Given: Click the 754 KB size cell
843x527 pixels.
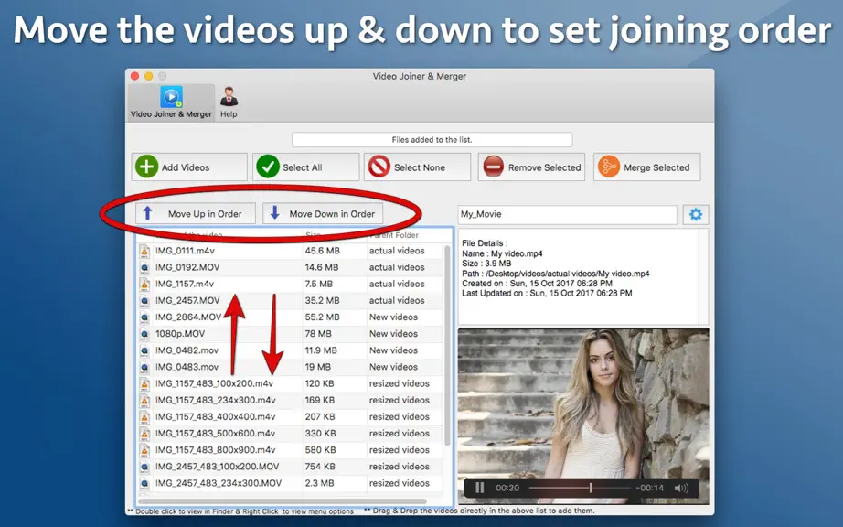Looking at the screenshot, I should coord(320,467).
